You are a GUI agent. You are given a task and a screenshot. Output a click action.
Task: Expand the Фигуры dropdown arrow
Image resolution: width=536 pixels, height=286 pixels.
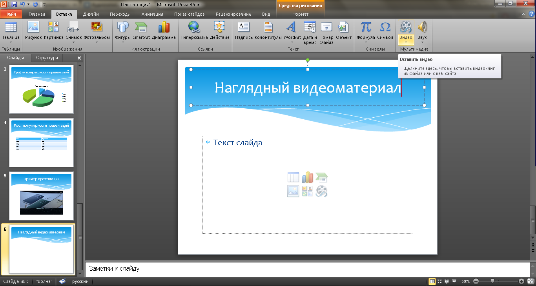coord(123,42)
